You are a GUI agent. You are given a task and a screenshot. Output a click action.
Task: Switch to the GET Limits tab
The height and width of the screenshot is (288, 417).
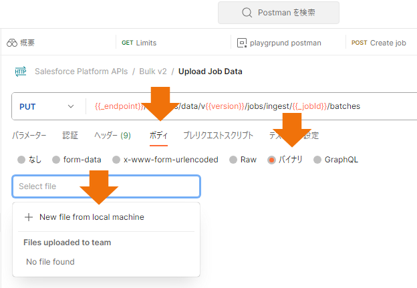click(x=139, y=43)
